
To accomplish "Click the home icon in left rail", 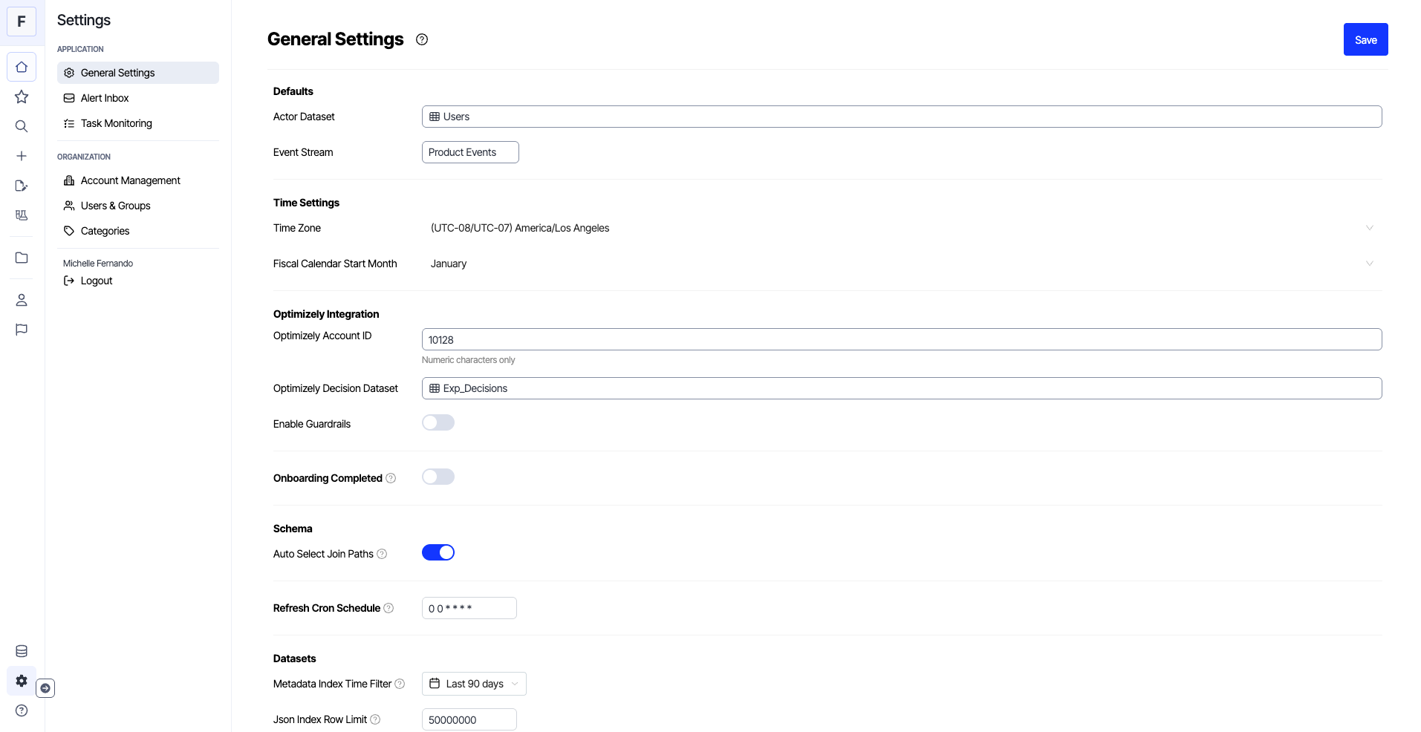I will (x=22, y=67).
